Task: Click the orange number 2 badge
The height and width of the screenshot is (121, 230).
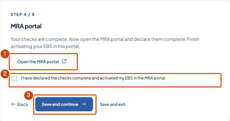Action: pyautogui.click(x=5, y=74)
